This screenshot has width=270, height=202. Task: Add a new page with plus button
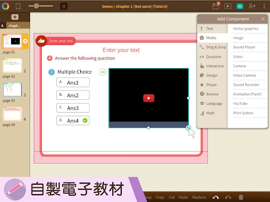(x=15, y=17)
